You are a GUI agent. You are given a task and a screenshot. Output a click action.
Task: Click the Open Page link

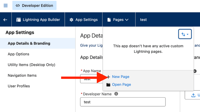tap(121, 85)
